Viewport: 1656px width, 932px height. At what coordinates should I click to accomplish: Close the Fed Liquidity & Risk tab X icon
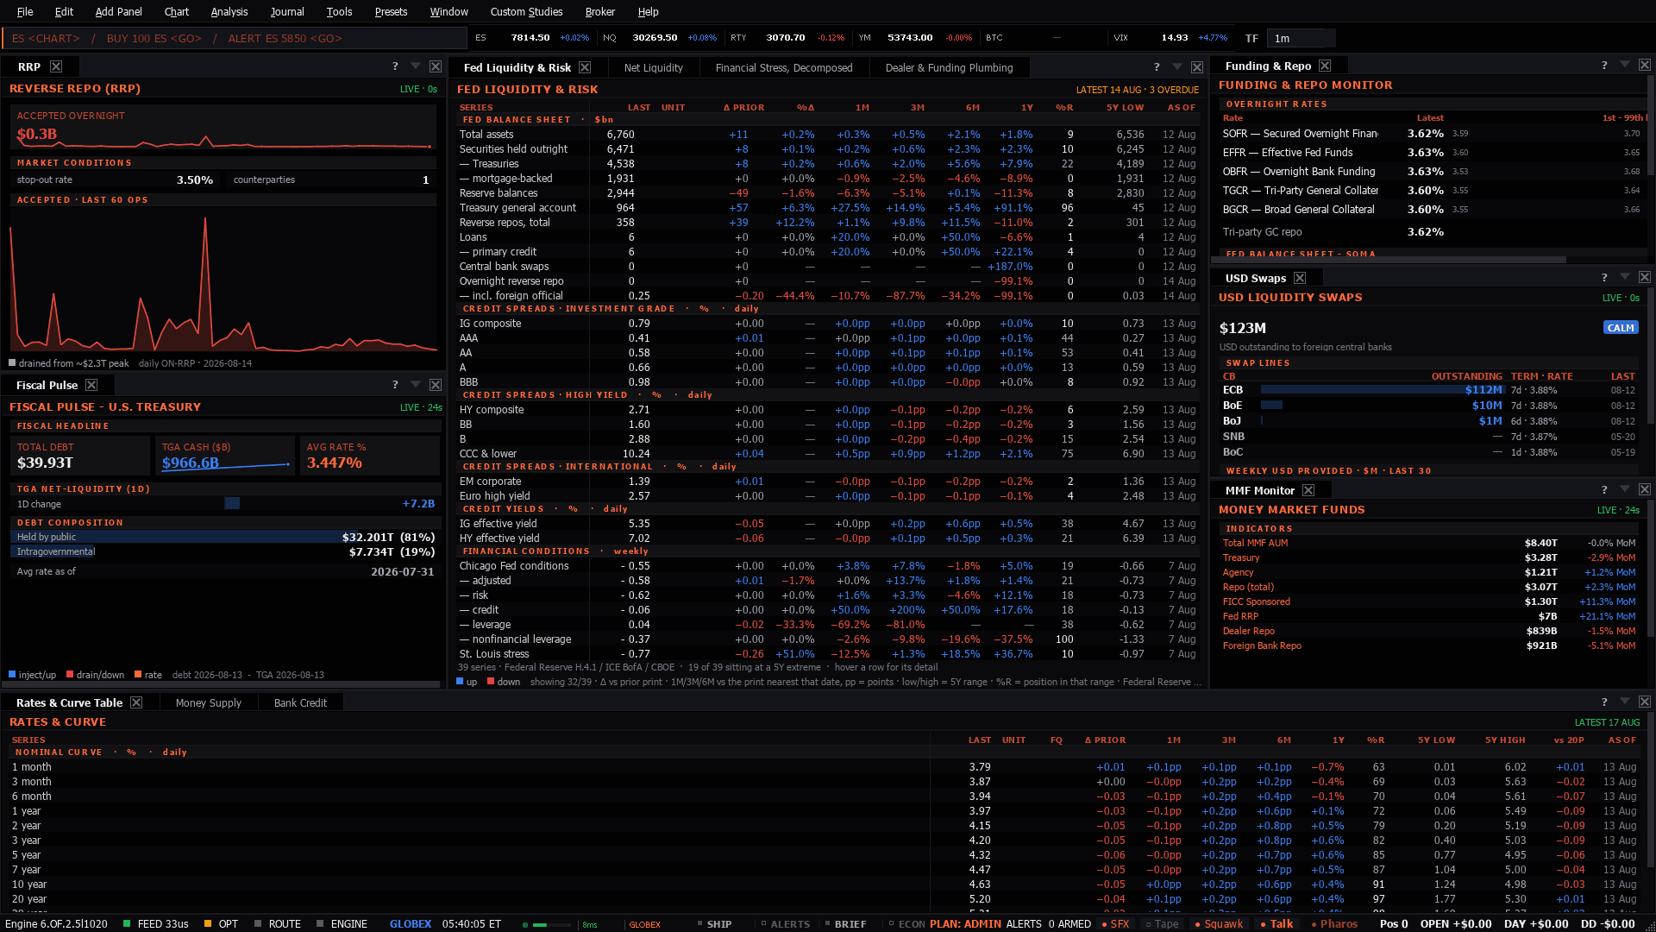(585, 67)
